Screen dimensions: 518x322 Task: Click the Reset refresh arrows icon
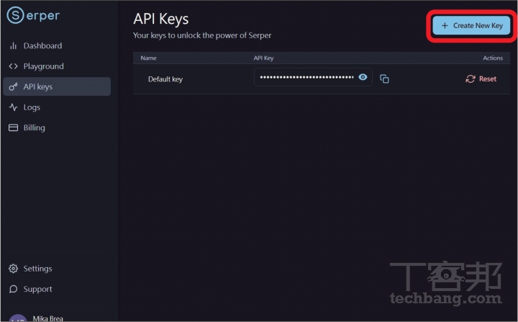(x=471, y=79)
